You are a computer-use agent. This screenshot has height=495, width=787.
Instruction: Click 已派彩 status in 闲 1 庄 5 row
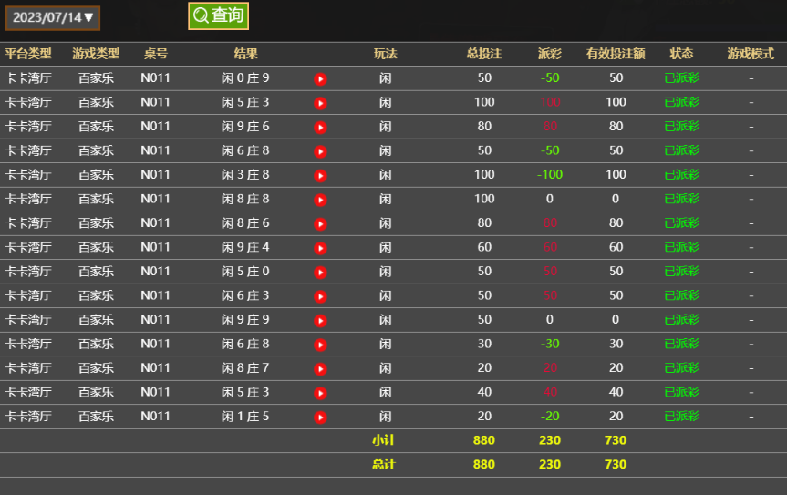[x=681, y=417]
